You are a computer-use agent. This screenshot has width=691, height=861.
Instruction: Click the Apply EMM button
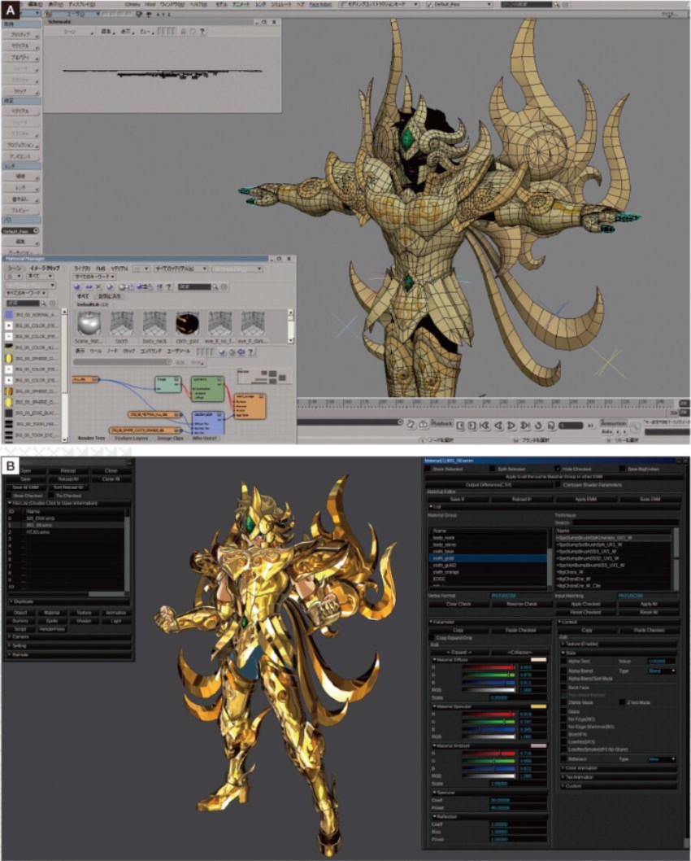tap(585, 500)
